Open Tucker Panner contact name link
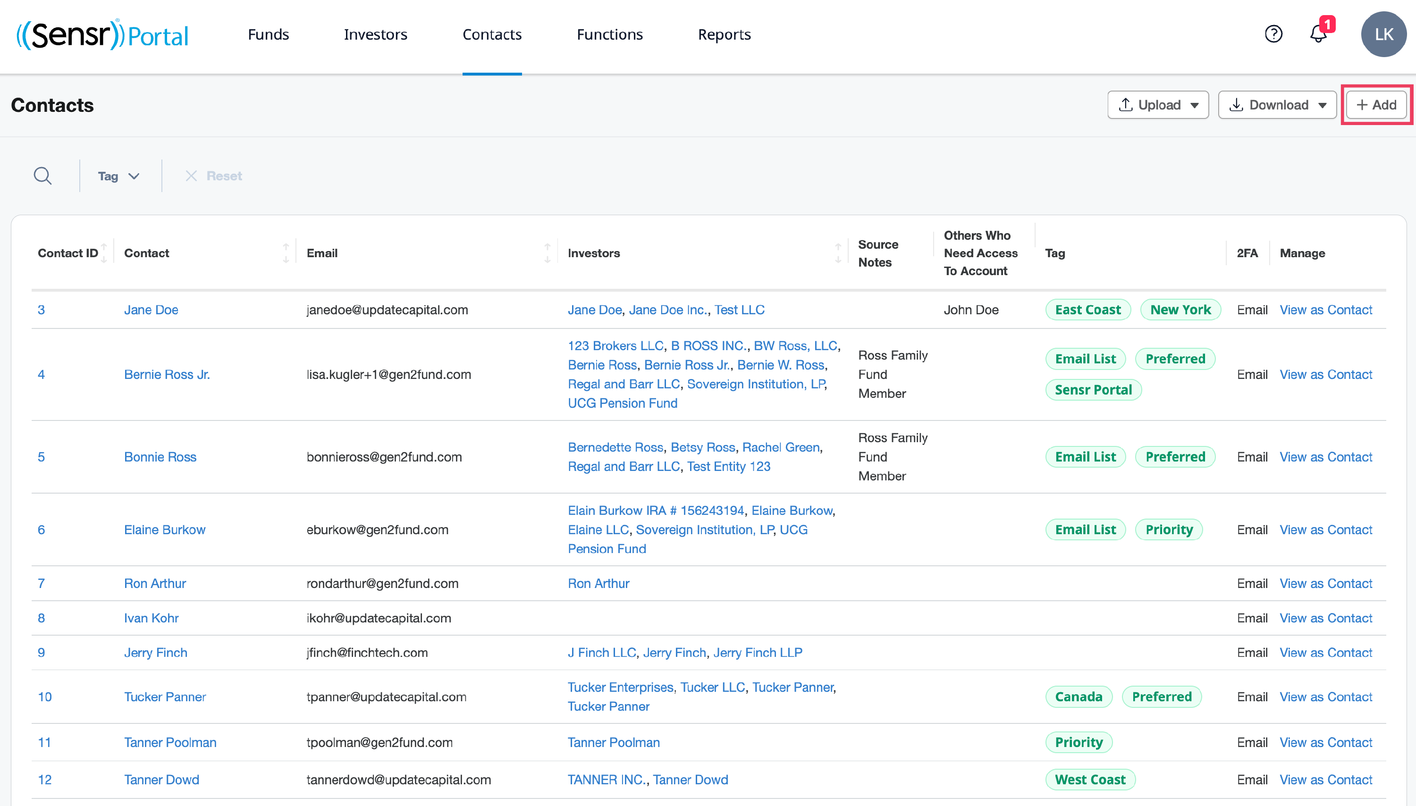 165,697
